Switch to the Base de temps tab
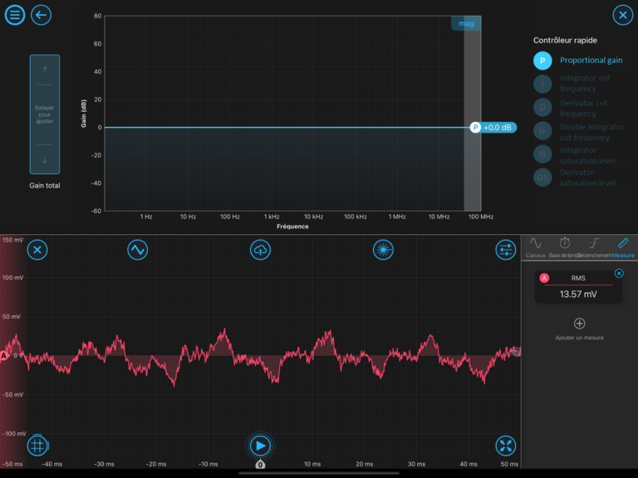The width and height of the screenshot is (638, 478). (x=565, y=246)
